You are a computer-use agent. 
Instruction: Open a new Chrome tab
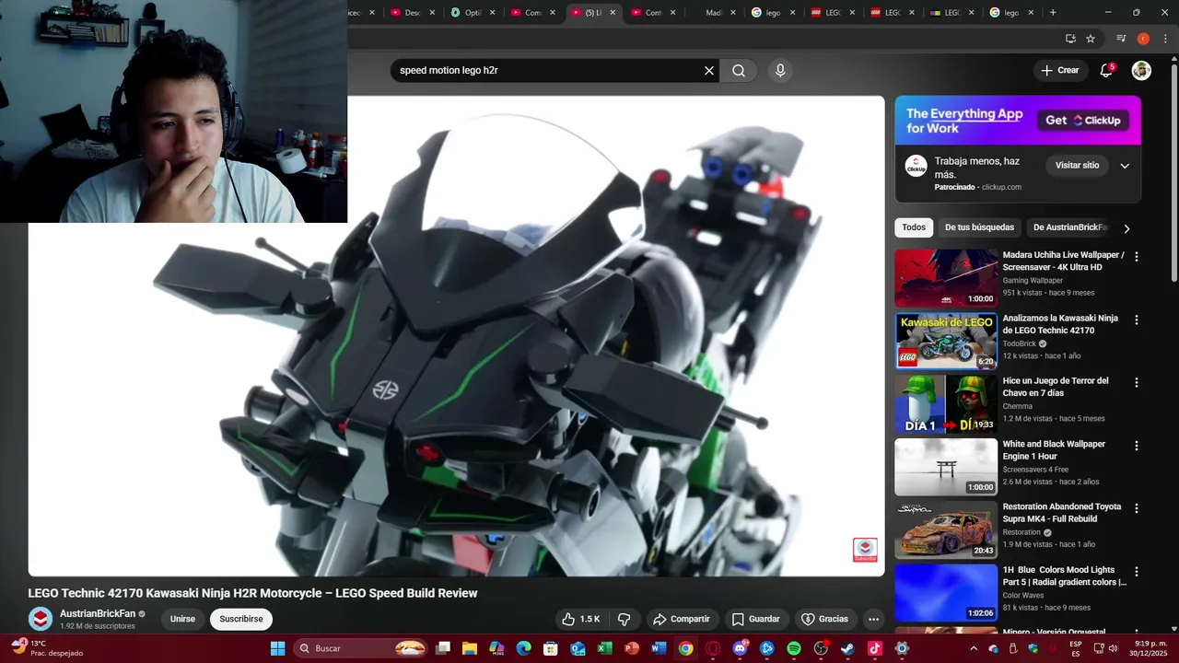point(1053,13)
